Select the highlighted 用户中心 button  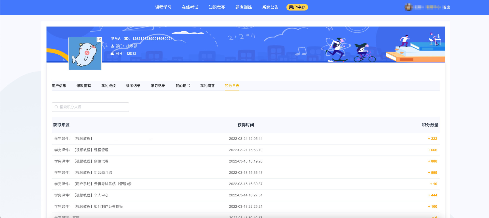pos(297,7)
